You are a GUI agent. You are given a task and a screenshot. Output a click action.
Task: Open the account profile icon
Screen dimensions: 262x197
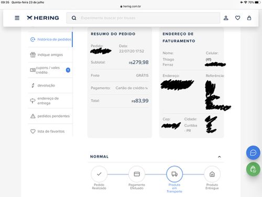click(x=226, y=18)
